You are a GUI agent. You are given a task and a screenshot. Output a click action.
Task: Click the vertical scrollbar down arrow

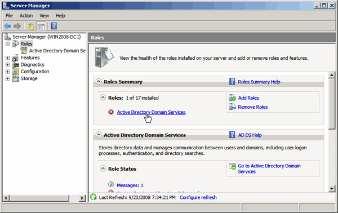tap(332, 189)
